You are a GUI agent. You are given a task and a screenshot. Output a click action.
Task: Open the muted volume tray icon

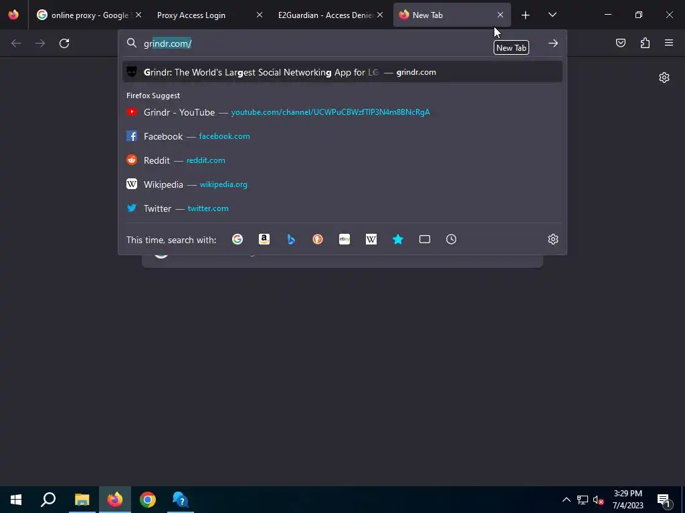599,500
